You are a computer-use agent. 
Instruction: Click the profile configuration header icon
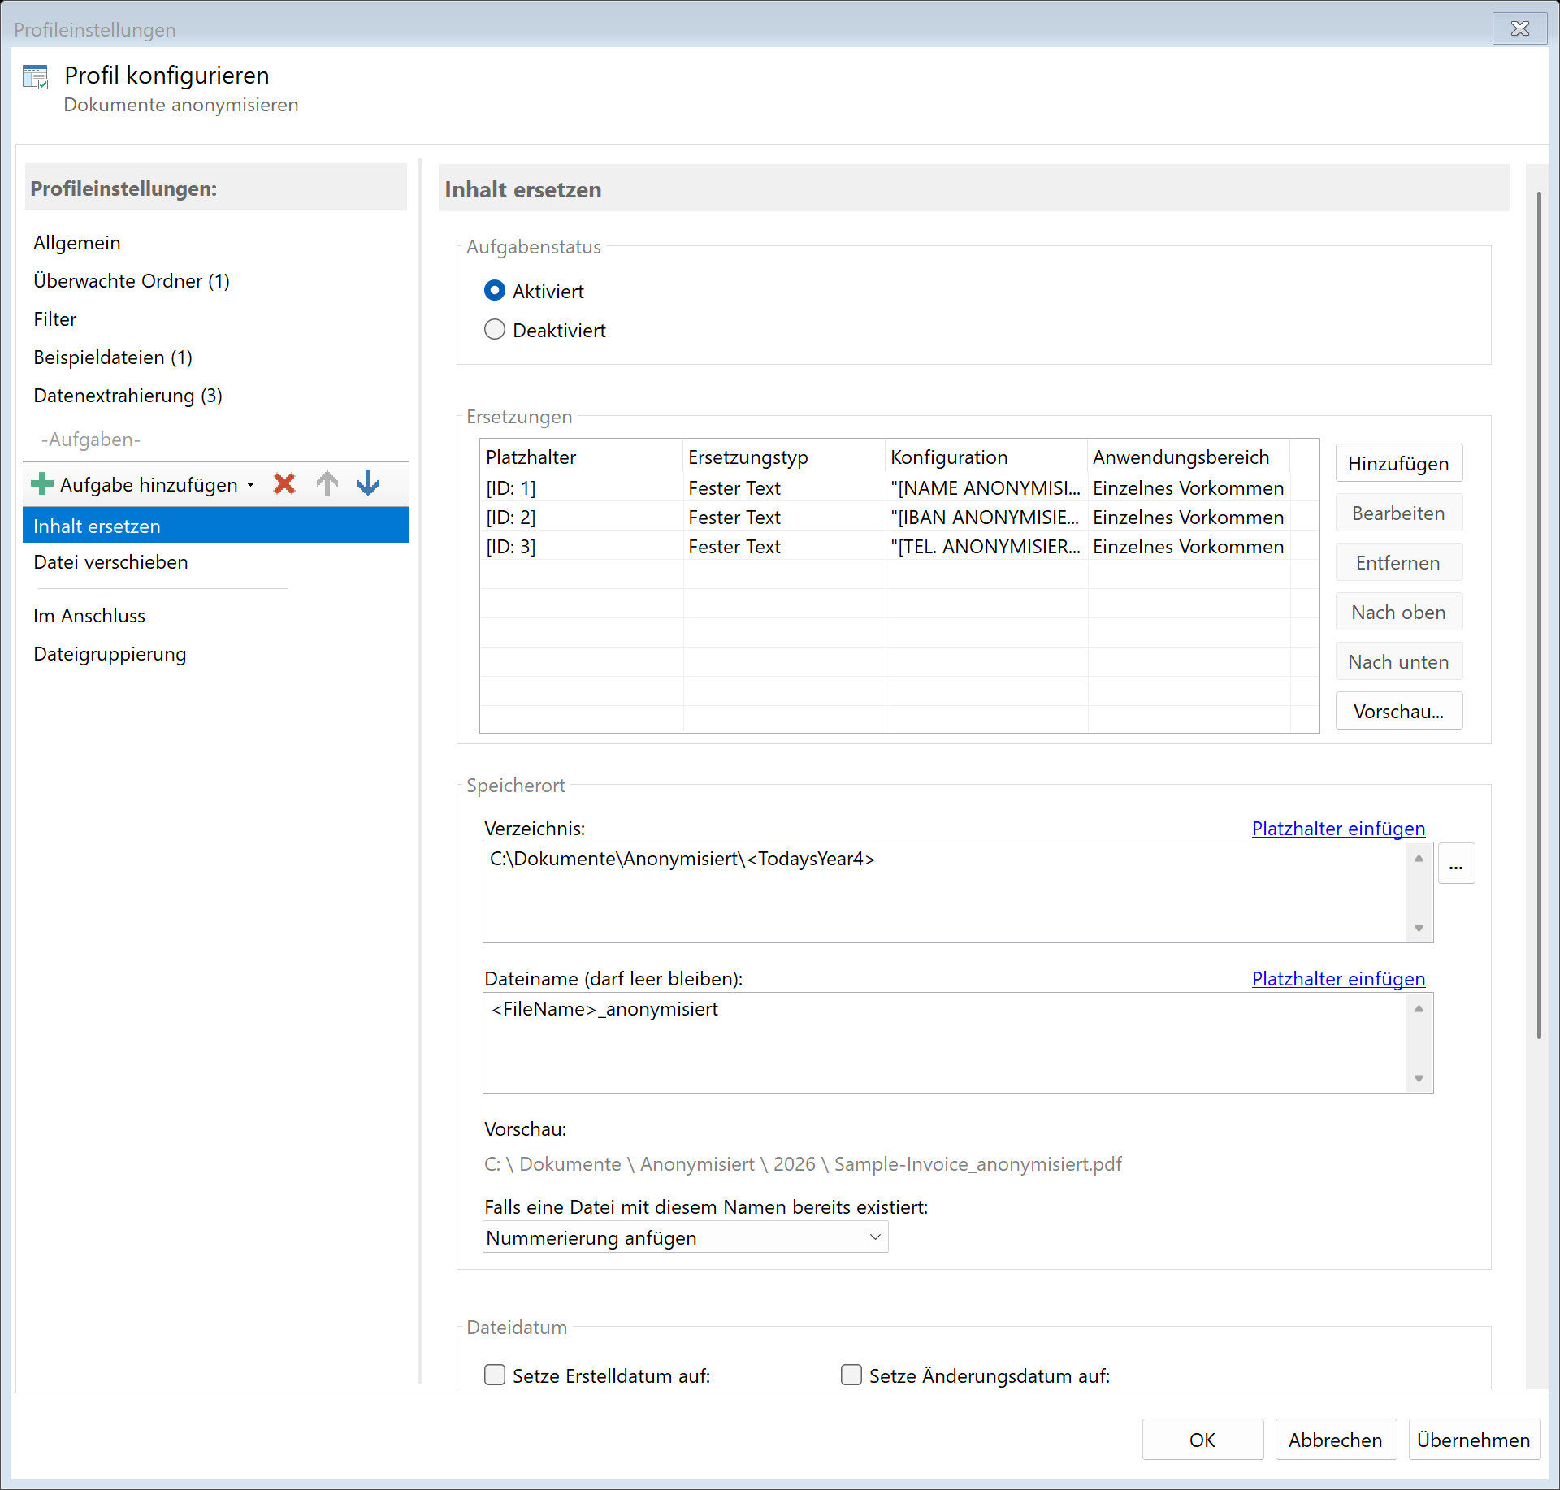[36, 78]
